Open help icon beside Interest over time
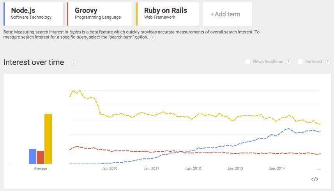This screenshot has height=191, width=334. point(74,63)
